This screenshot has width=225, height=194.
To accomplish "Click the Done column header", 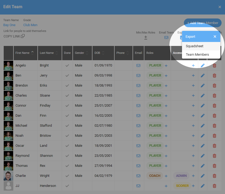I will (67, 53).
